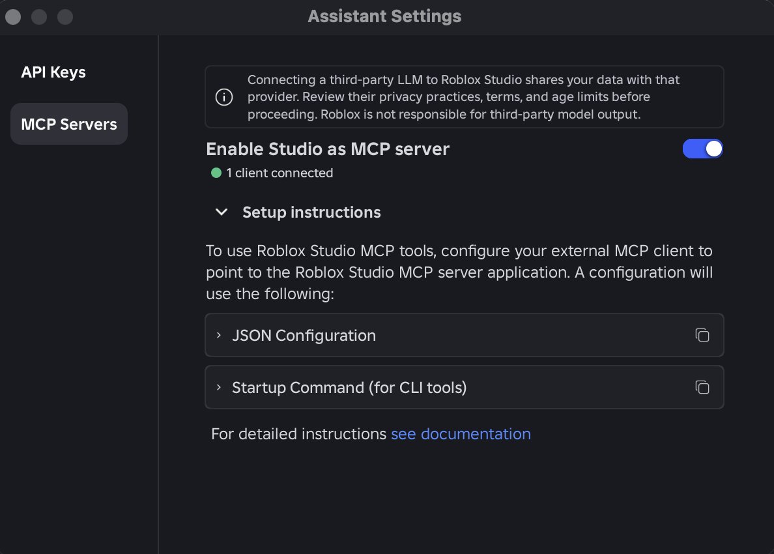
Task: Click the info icon in the privacy notice
Action: coord(223,98)
